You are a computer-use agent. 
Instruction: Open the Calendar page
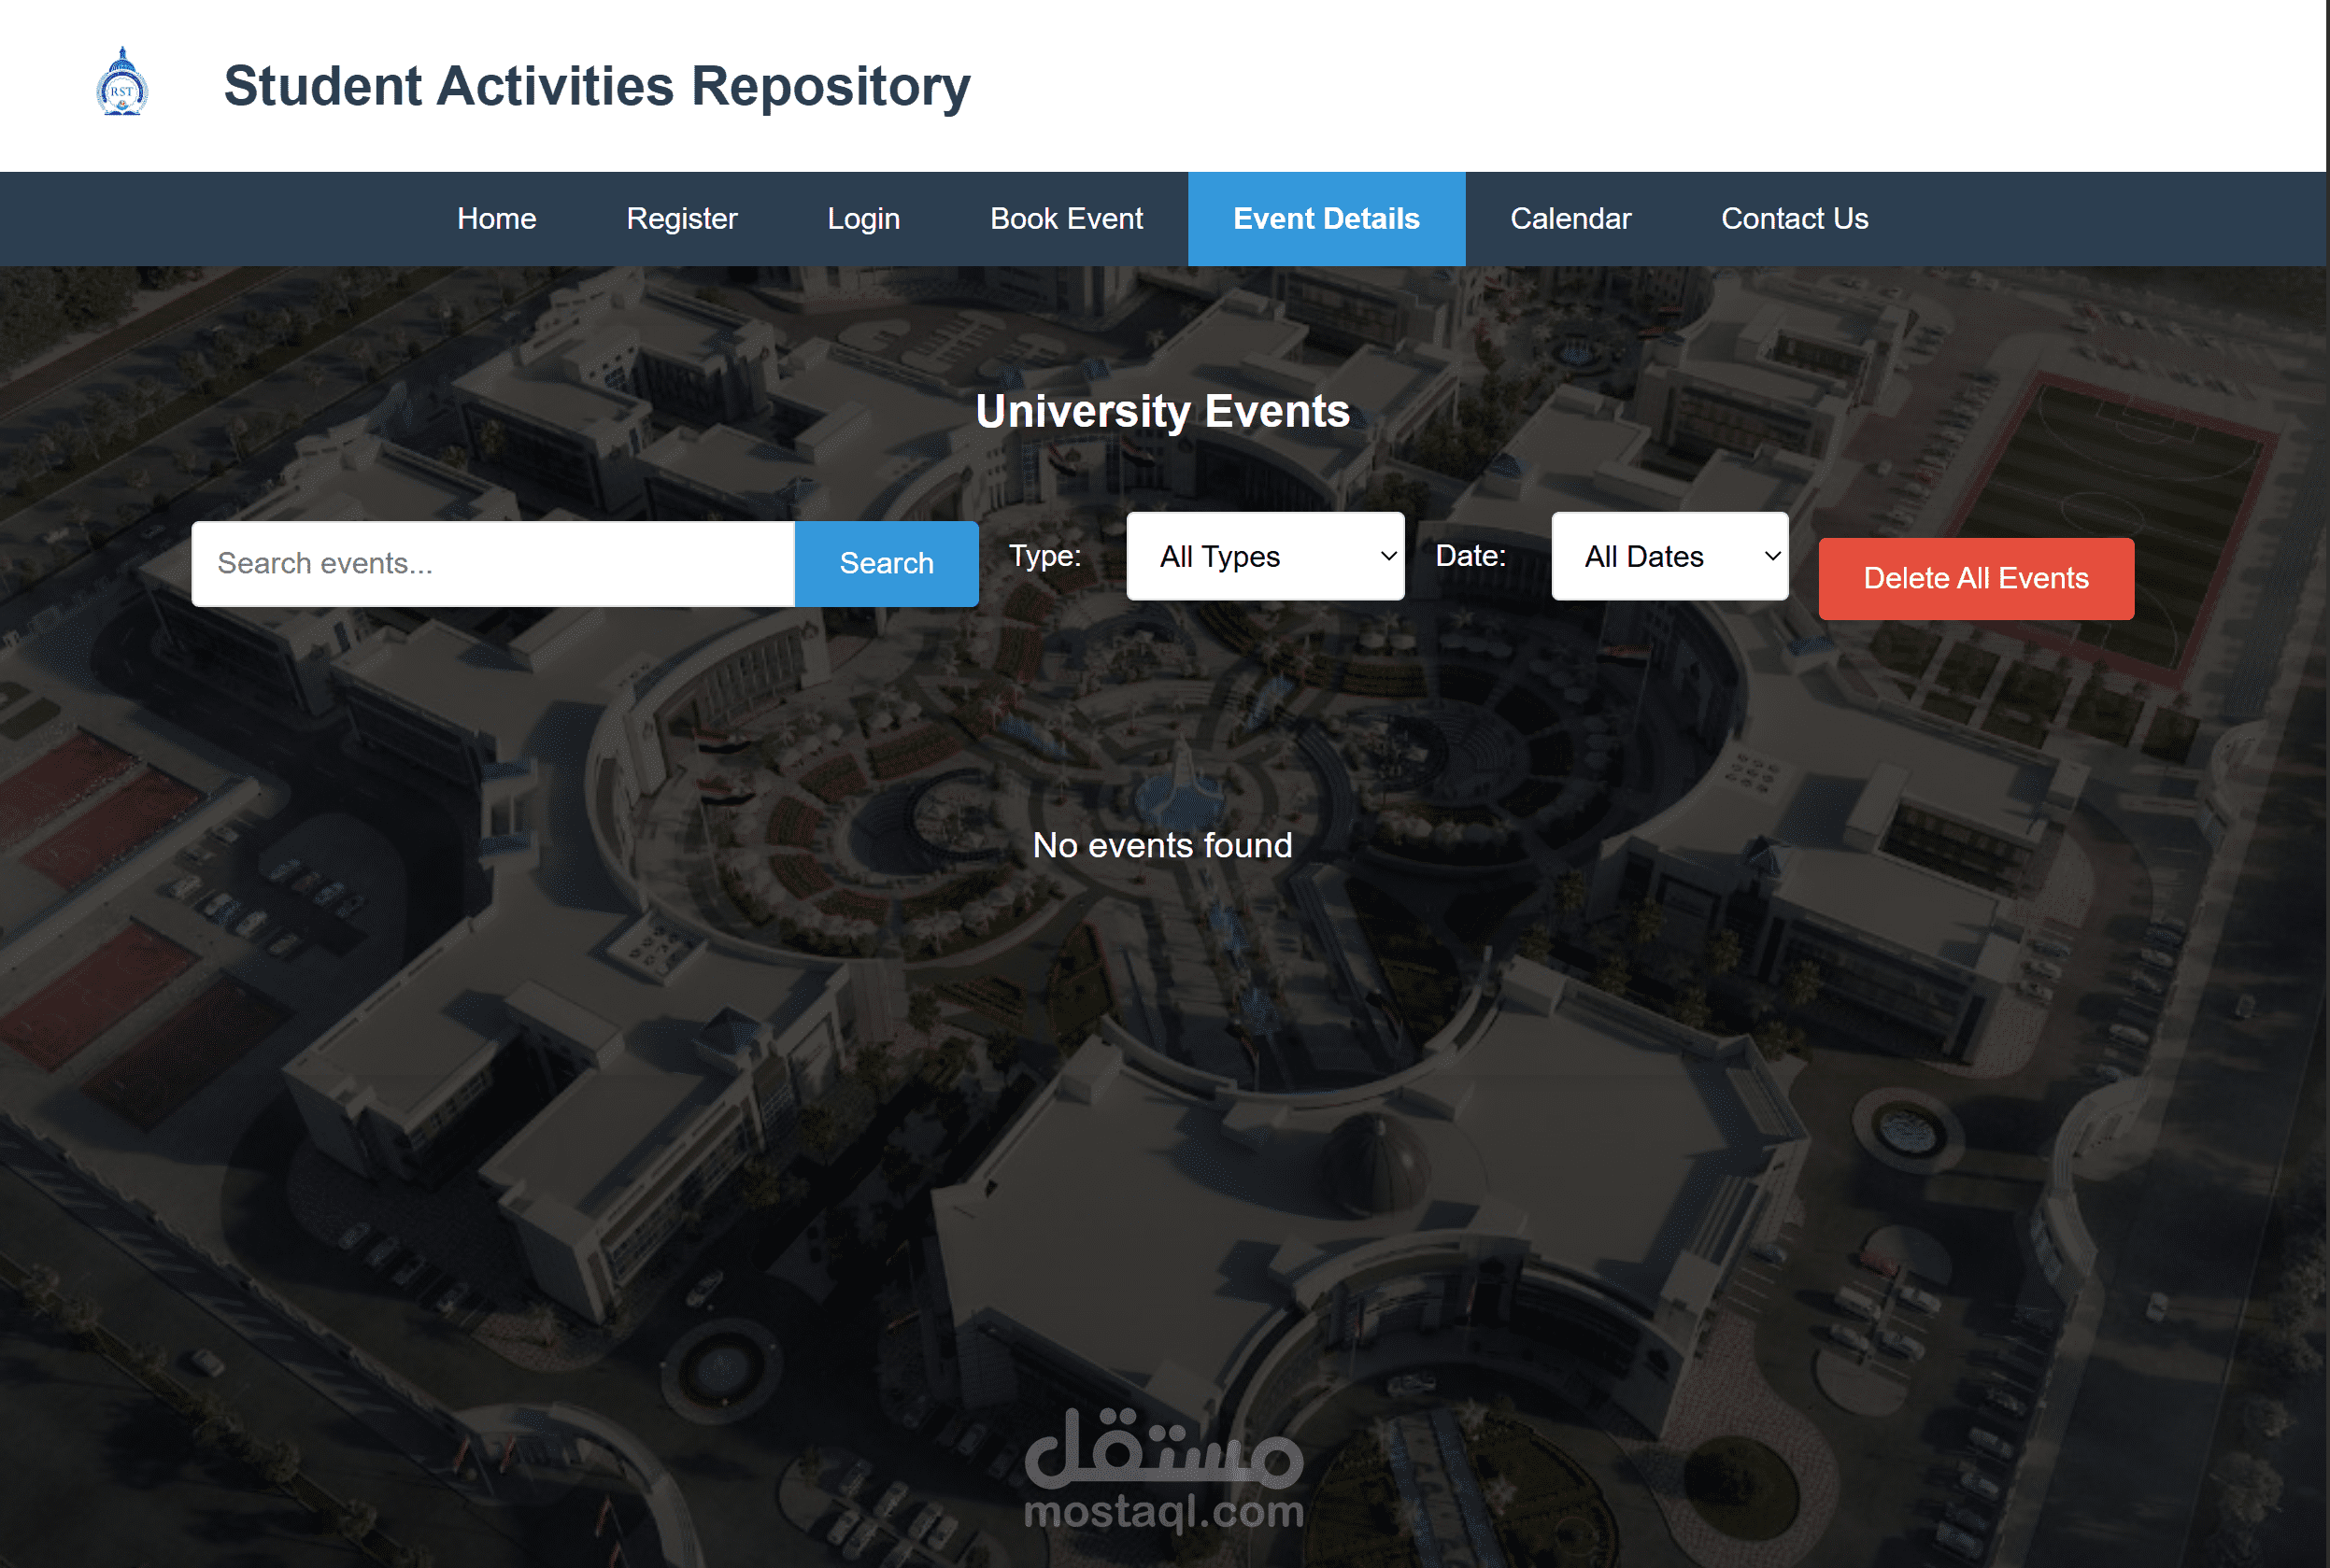[x=1570, y=219]
